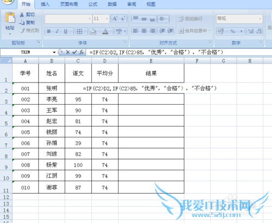Apply fill color with the paint bucket

pyautogui.click(x=94, y=31)
